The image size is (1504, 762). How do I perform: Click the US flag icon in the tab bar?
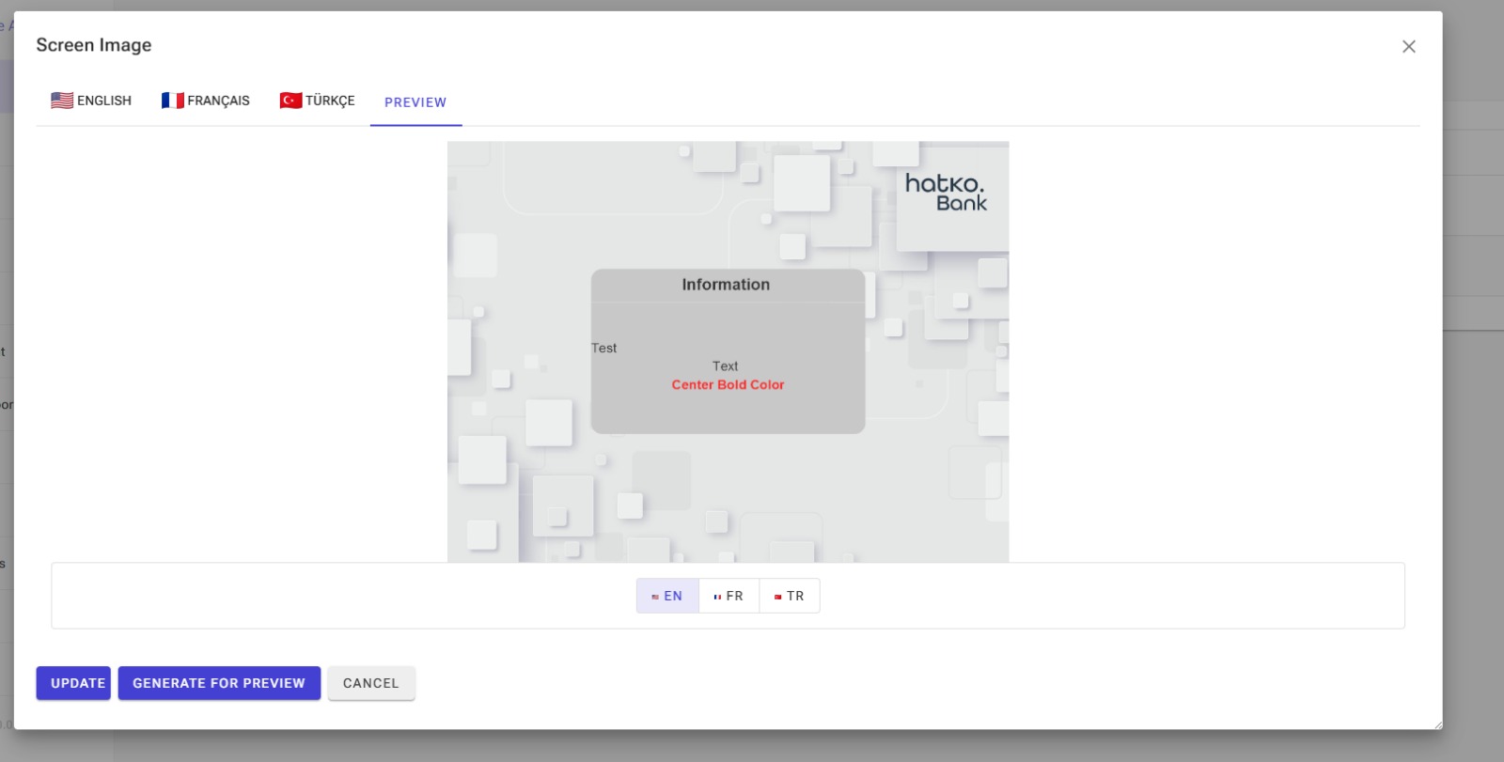pos(62,101)
